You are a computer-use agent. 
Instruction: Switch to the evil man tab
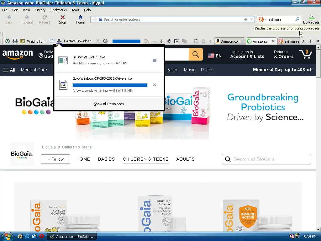tap(289, 41)
